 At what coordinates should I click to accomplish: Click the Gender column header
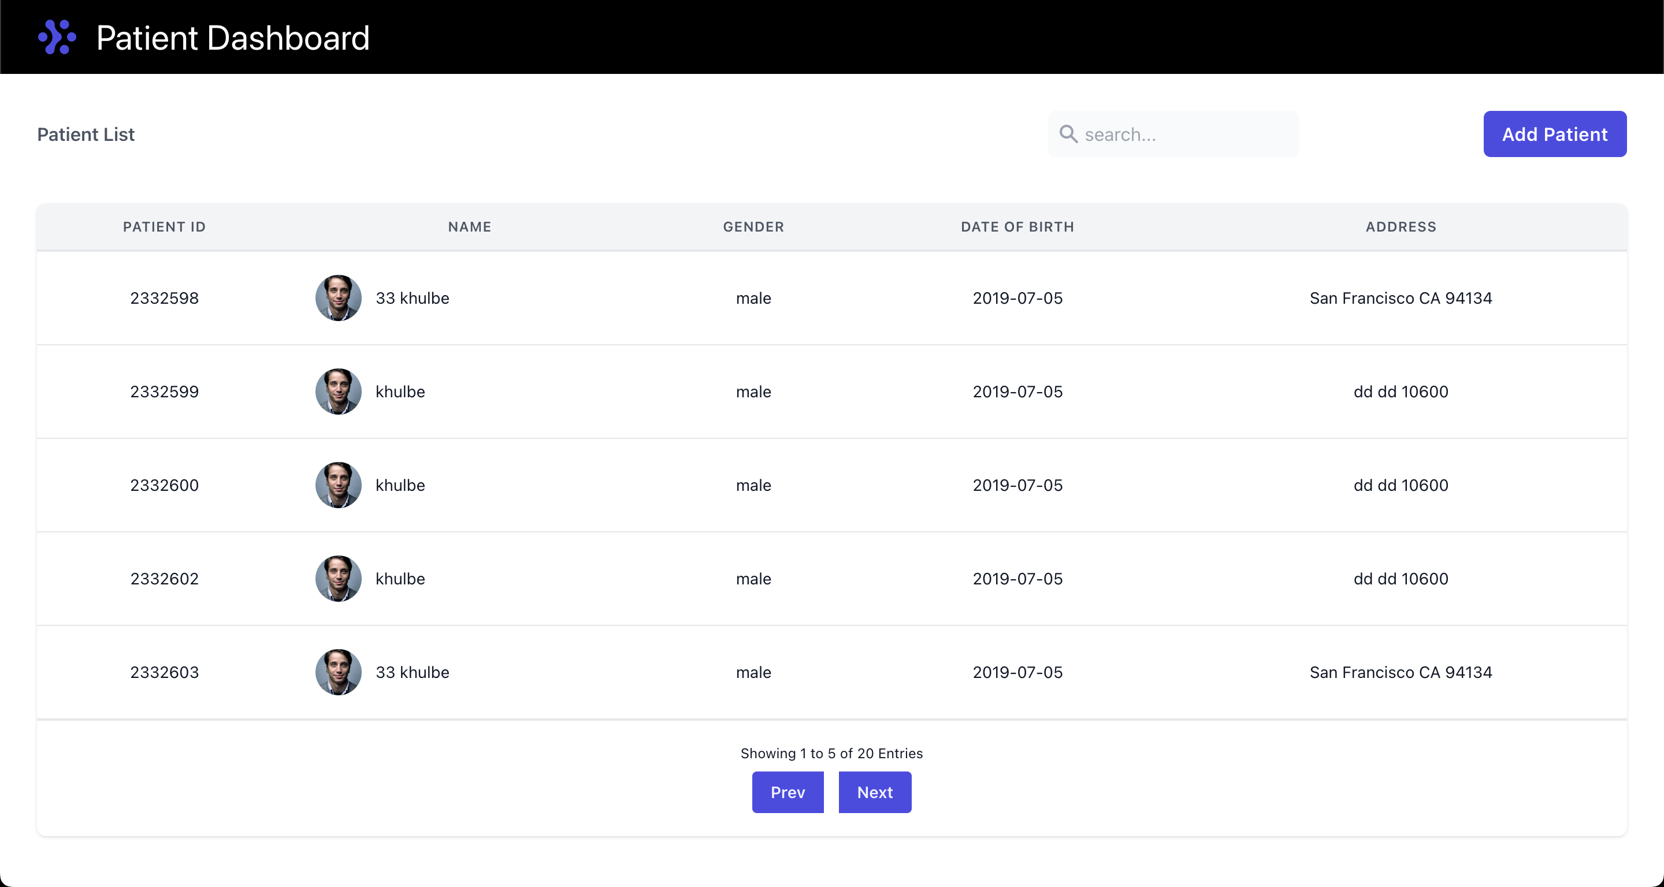753,226
